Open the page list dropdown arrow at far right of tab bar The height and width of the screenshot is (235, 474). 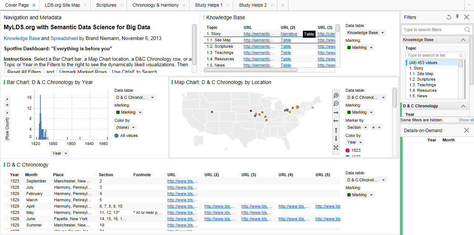coord(470,5)
